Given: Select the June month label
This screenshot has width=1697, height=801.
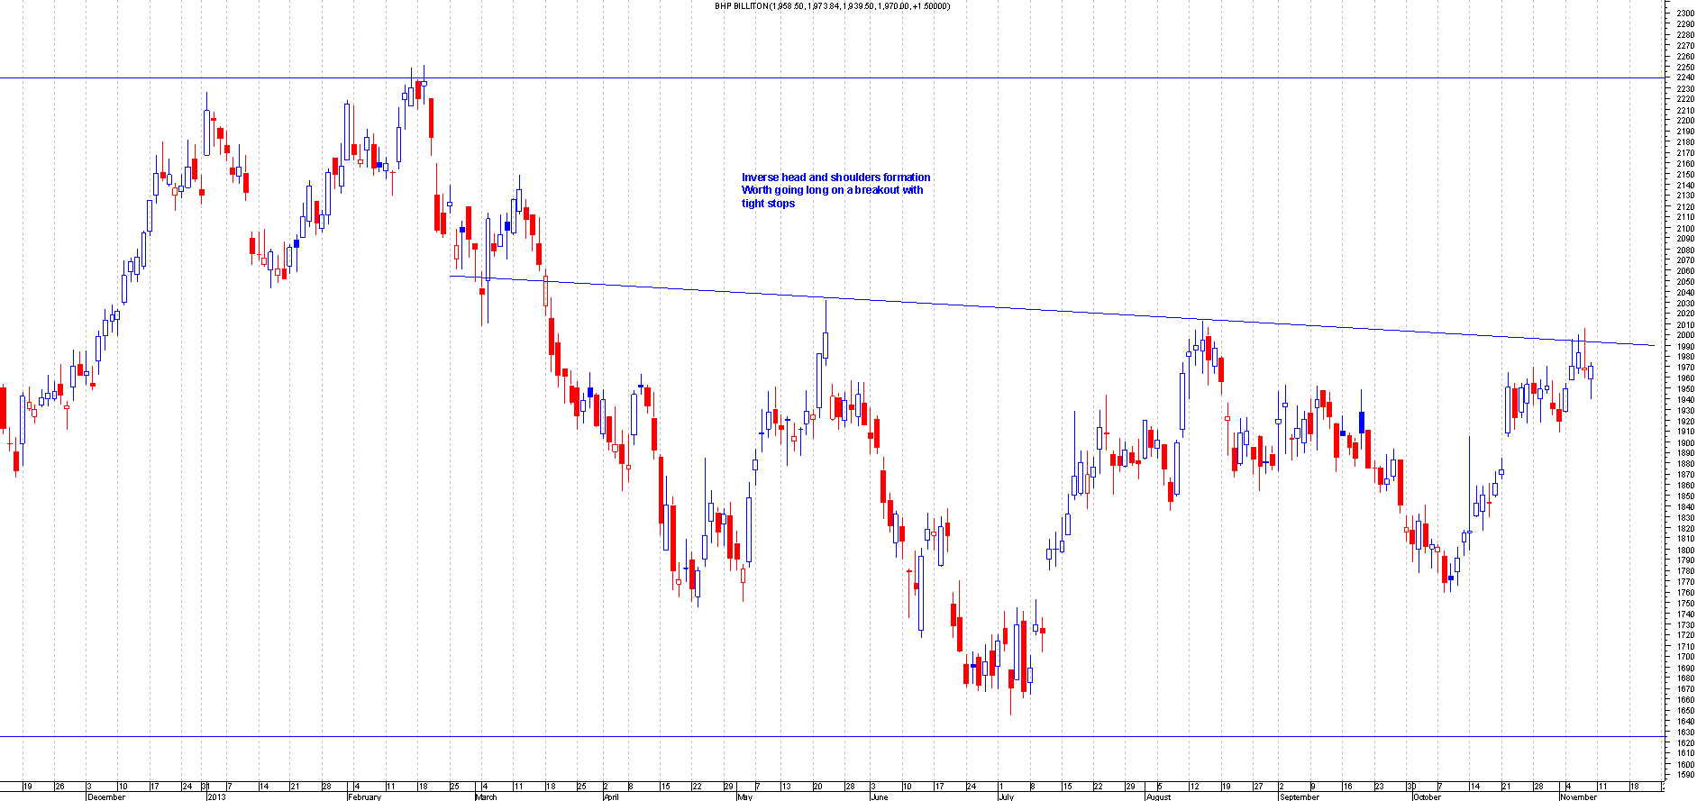Looking at the screenshot, I should point(879,796).
